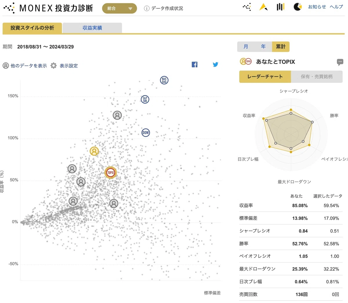Select the topmost gray investor marker
Viewport: 348px width, 303px height.
coord(117,115)
